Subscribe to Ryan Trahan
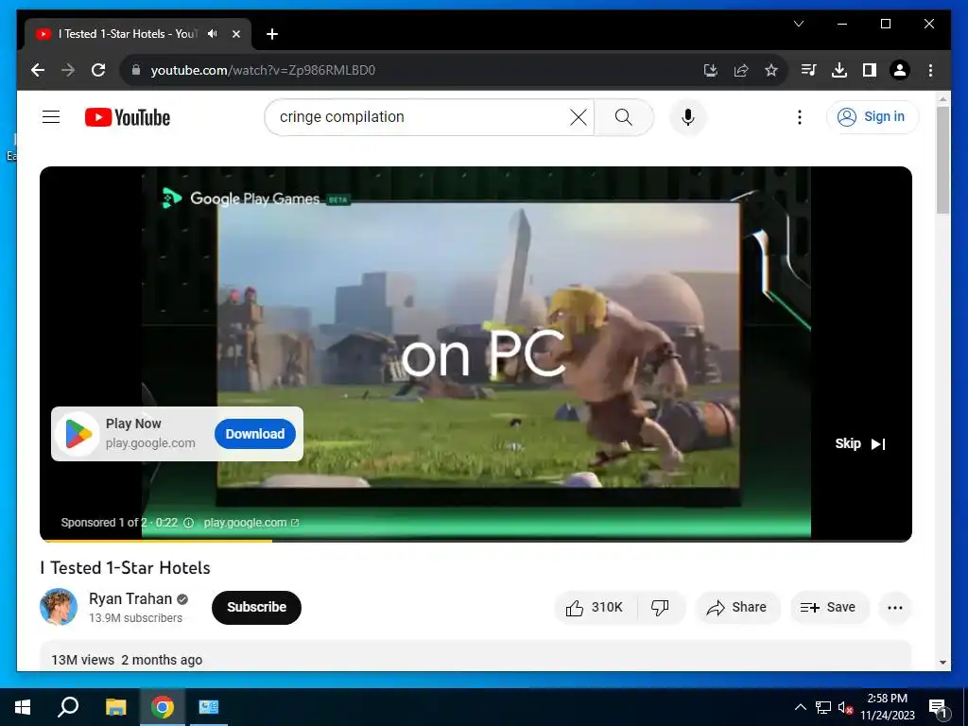968x726 pixels. [256, 608]
